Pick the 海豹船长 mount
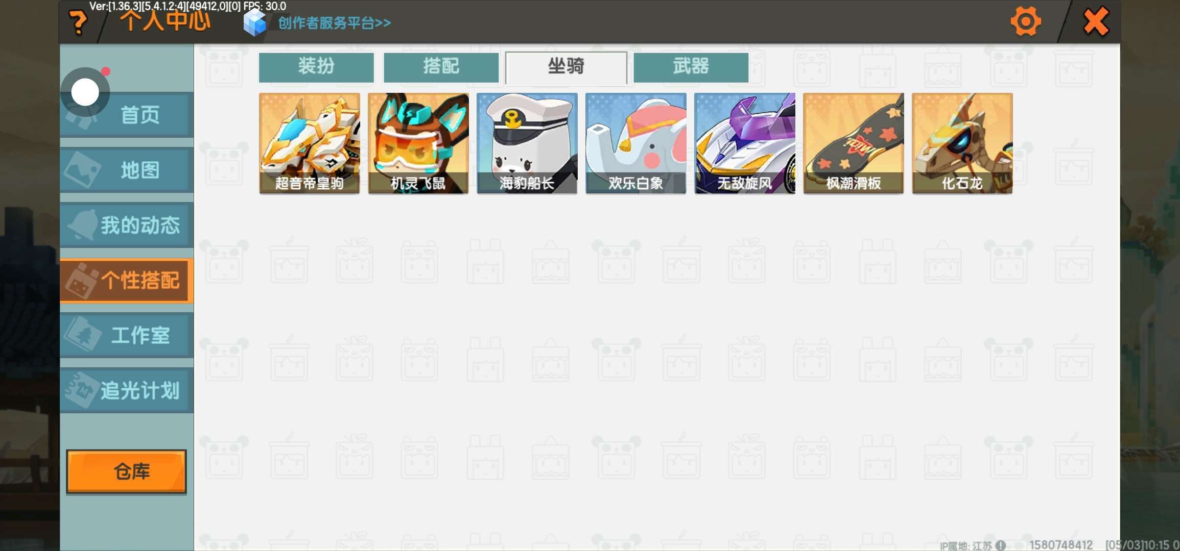Image resolution: width=1180 pixels, height=551 pixels. point(527,143)
